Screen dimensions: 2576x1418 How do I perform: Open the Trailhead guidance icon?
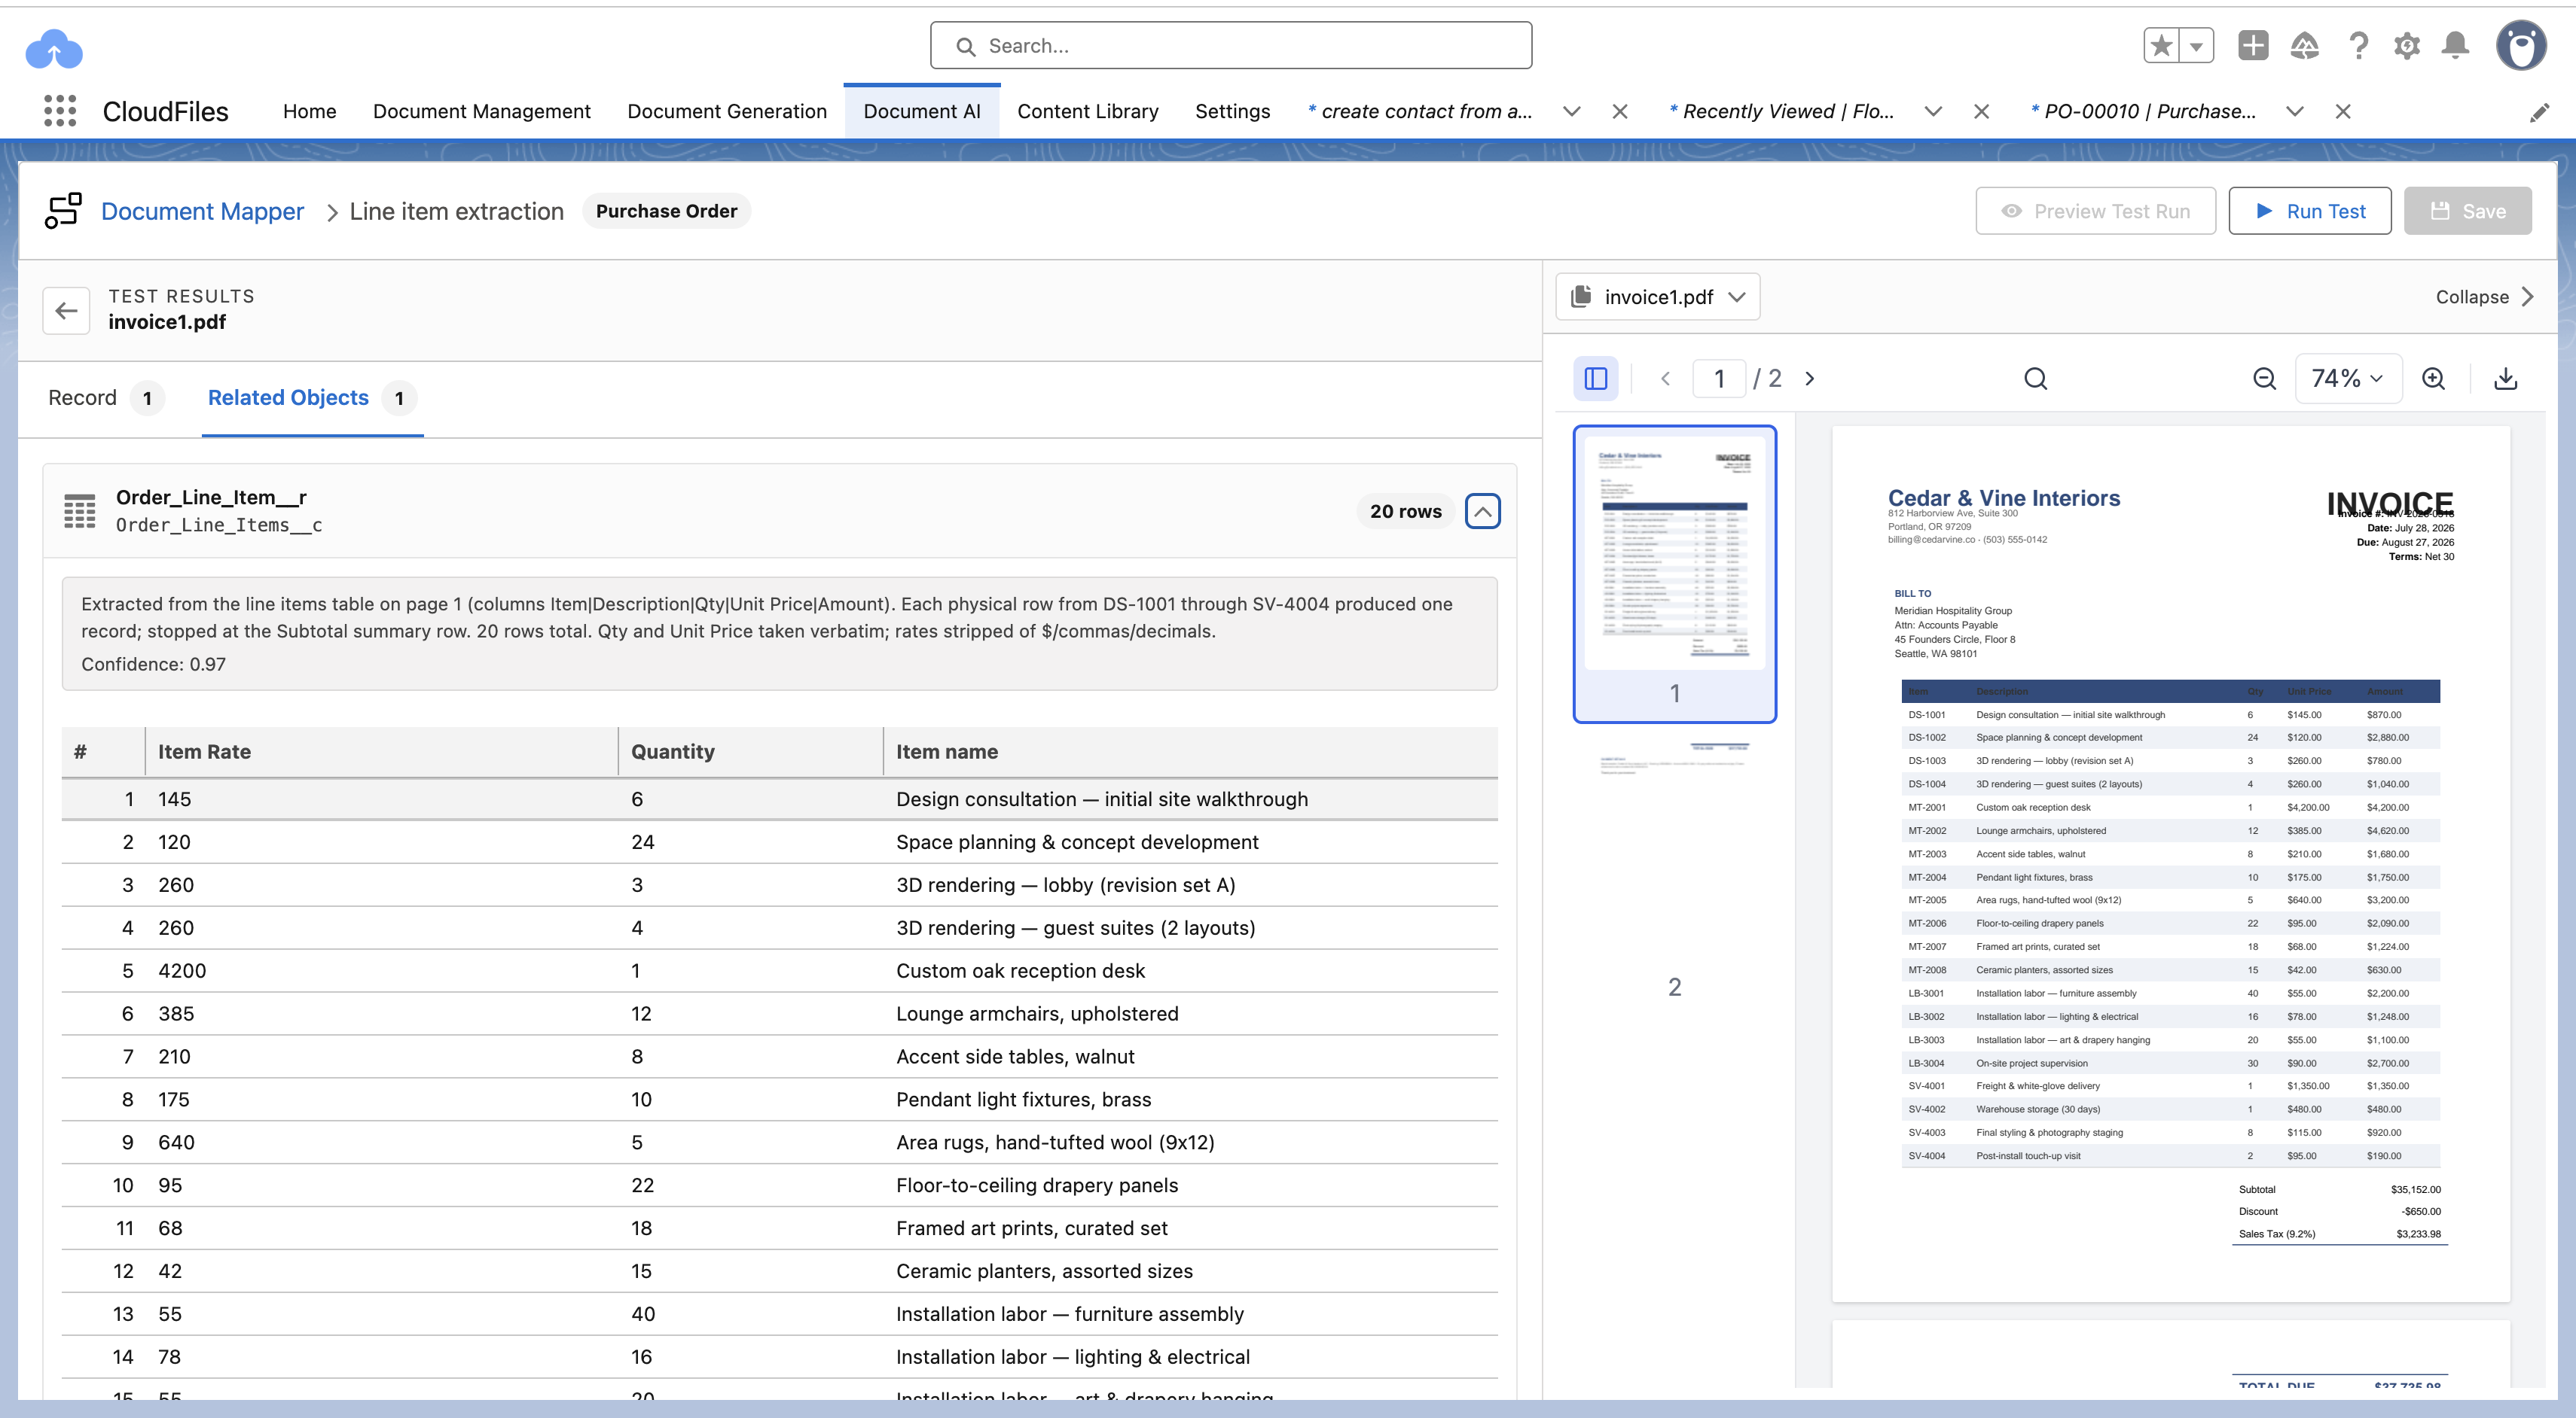(x=2305, y=45)
